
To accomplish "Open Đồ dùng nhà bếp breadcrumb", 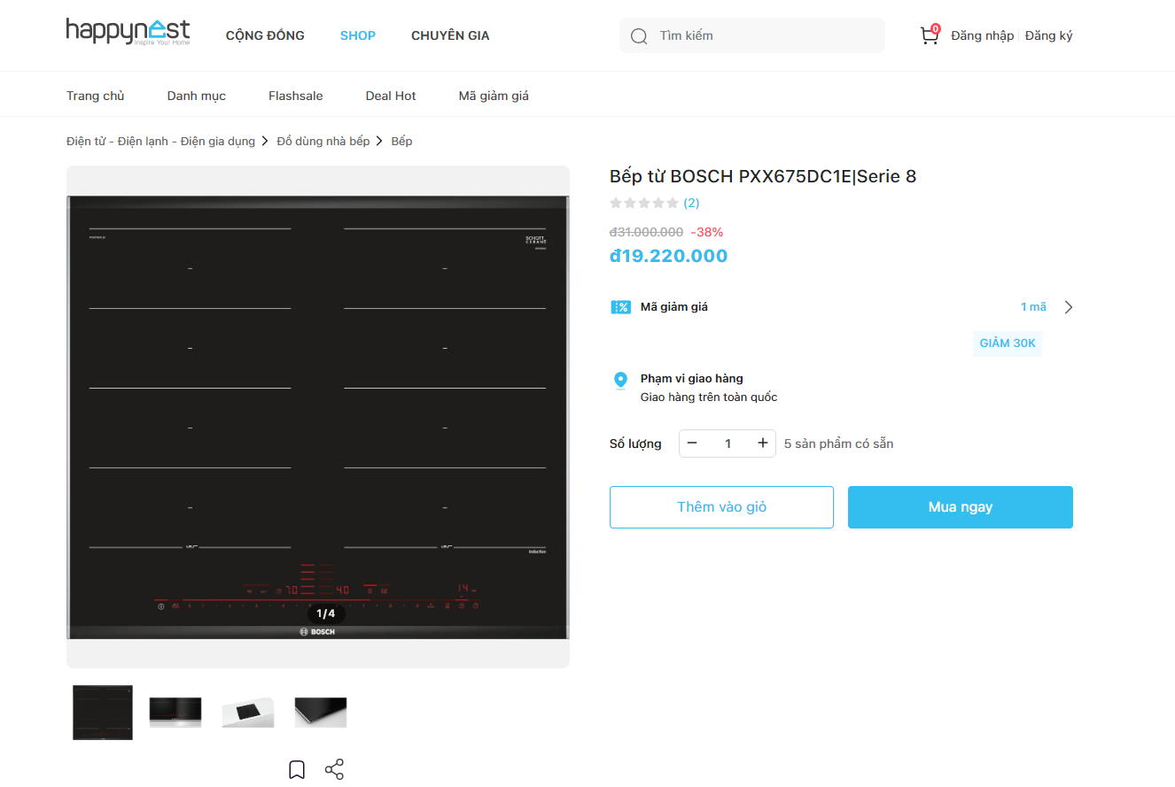I will coord(323,141).
